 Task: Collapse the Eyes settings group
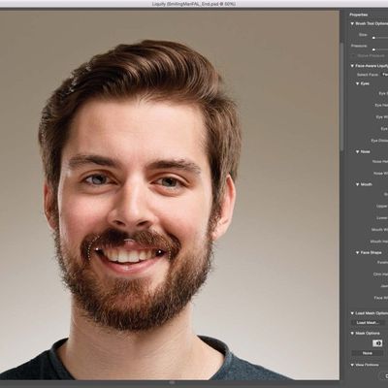coord(358,83)
